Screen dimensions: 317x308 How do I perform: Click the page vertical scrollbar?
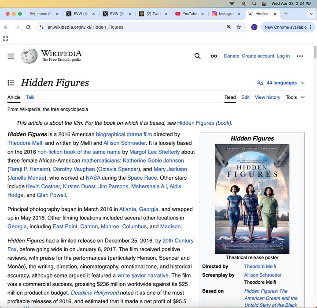pyautogui.click(x=315, y=52)
